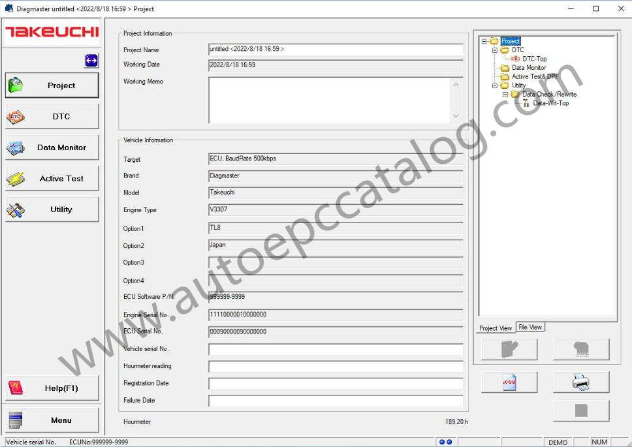
Task: Open the DTC diagnostic codes section
Action: (x=52, y=116)
